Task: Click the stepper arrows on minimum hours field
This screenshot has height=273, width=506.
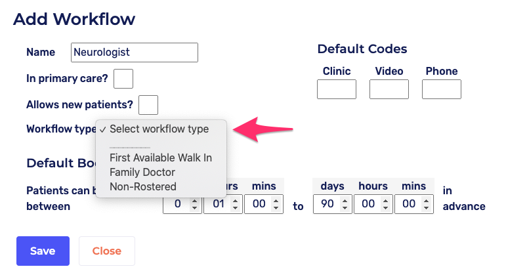Action: 235,205
